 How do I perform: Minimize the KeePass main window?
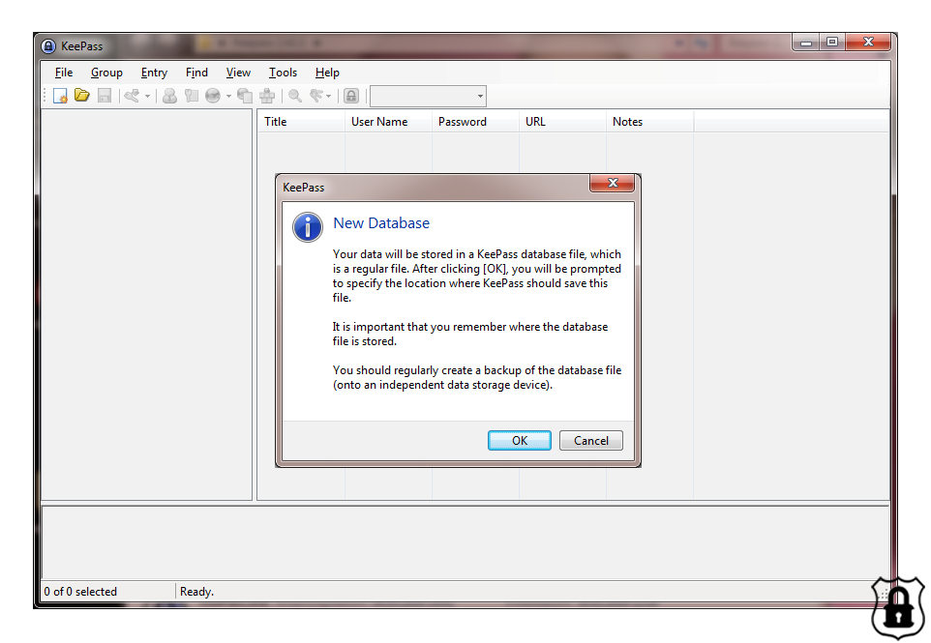click(806, 43)
